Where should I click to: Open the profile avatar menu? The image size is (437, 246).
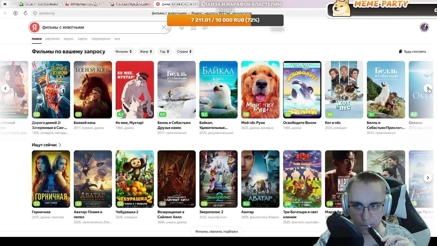(x=424, y=27)
